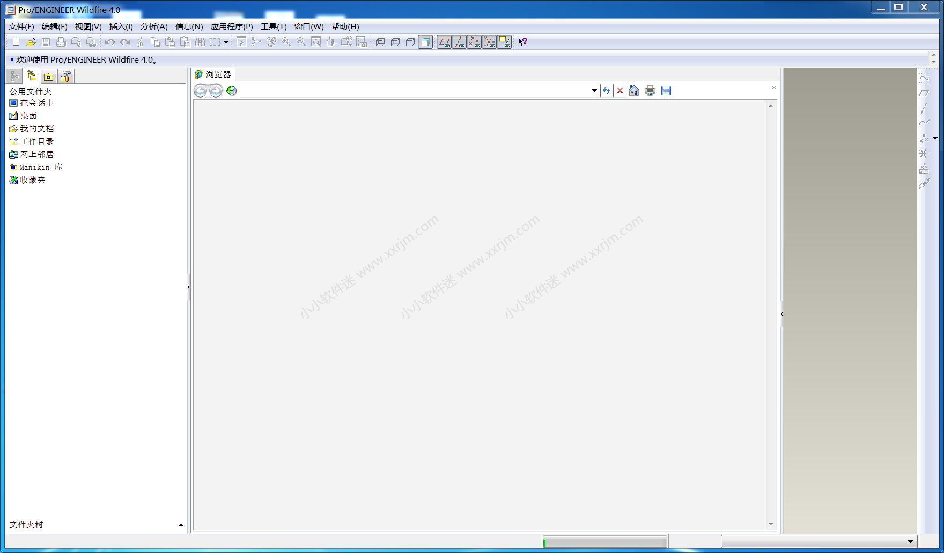Click the Cut scissors icon
Screen dimensions: 944x553
tap(140, 42)
